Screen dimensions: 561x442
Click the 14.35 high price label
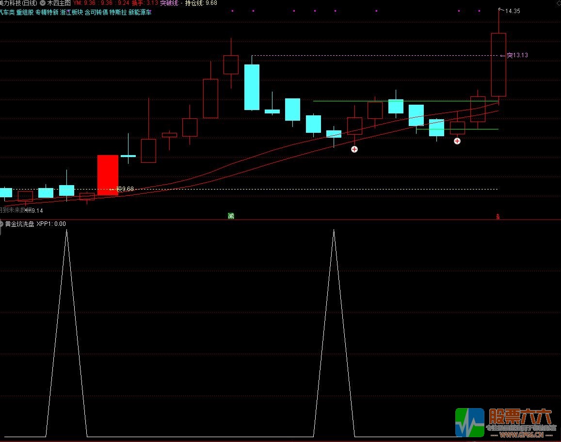click(x=513, y=11)
